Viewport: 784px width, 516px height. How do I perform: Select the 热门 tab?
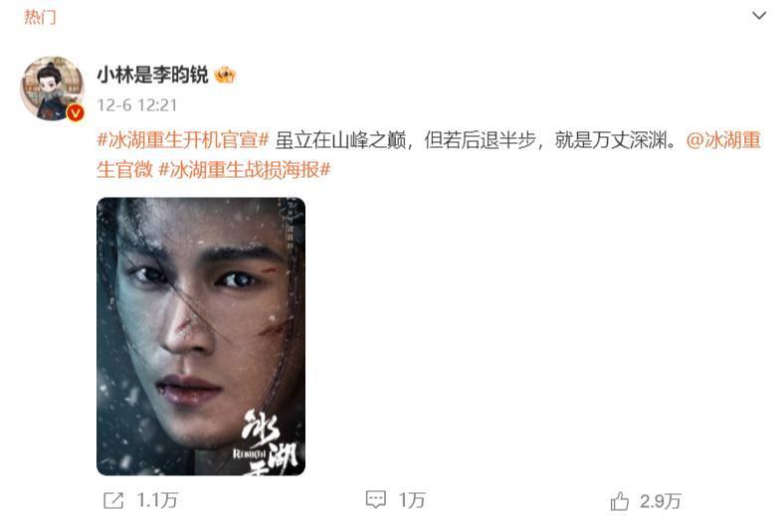click(x=40, y=17)
